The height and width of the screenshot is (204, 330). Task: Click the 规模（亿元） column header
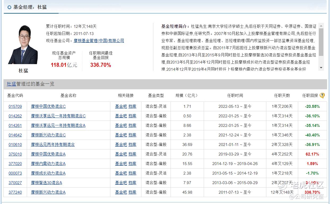(x=187, y=96)
